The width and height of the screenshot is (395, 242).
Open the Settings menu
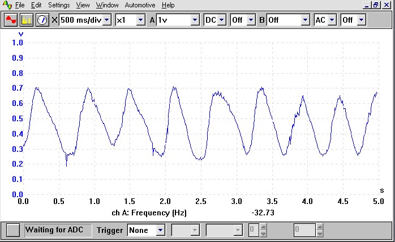[59, 5]
